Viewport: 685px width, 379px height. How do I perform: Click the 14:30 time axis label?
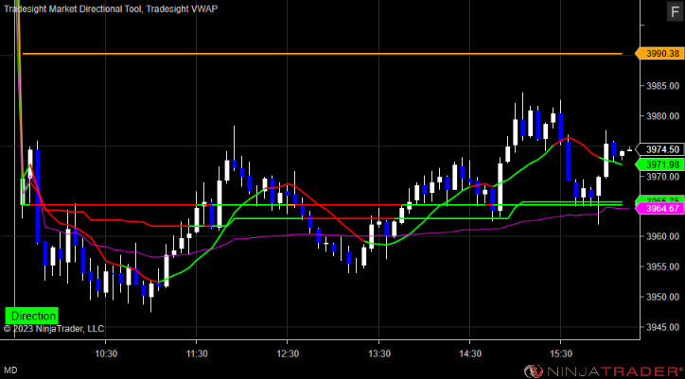pos(469,353)
